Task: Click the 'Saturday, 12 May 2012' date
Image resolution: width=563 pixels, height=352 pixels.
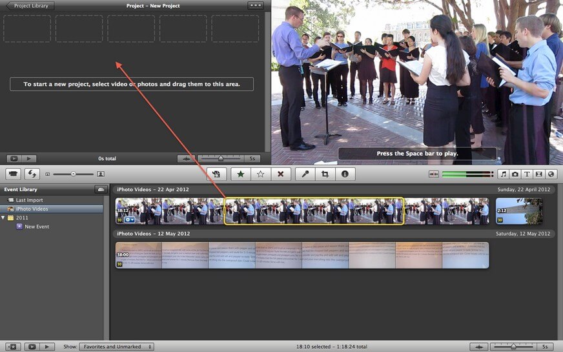Action: (x=523, y=233)
